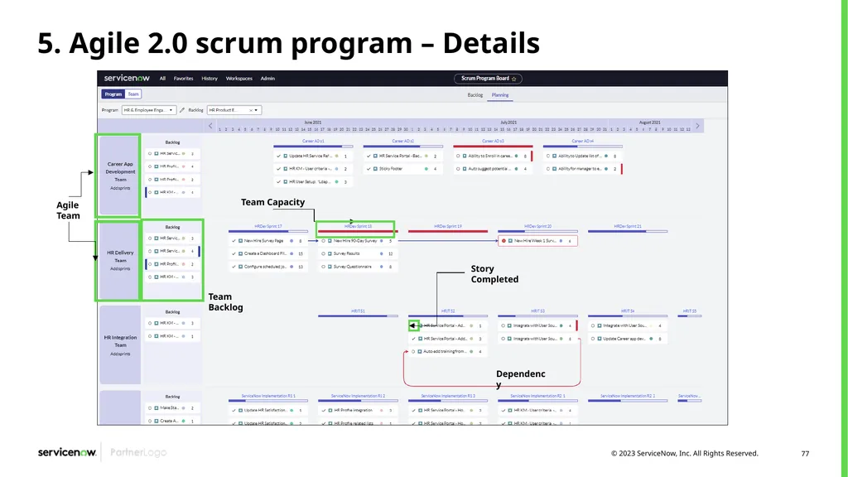This screenshot has width=848, height=477.
Task: Open the Career AD s3 sprint link
Action: [x=493, y=141]
